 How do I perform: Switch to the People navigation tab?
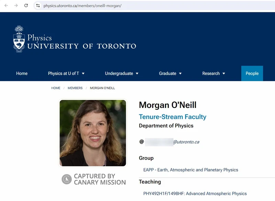coord(252,73)
